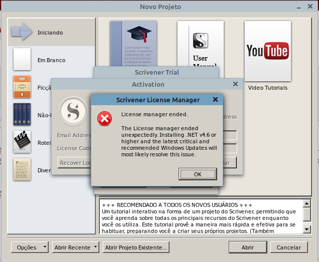This screenshot has height=262, width=319.
Task: Click the Iniciando category label
Action: coord(50,33)
